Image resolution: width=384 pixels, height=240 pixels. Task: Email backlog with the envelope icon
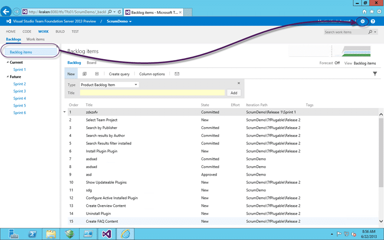177,74
